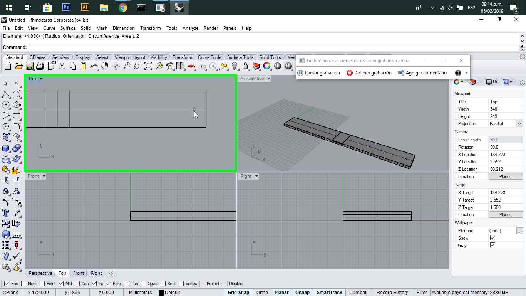Uncheck the Wallpaper Gray checkbox
This screenshot has height=296, width=526.
click(x=492, y=246)
